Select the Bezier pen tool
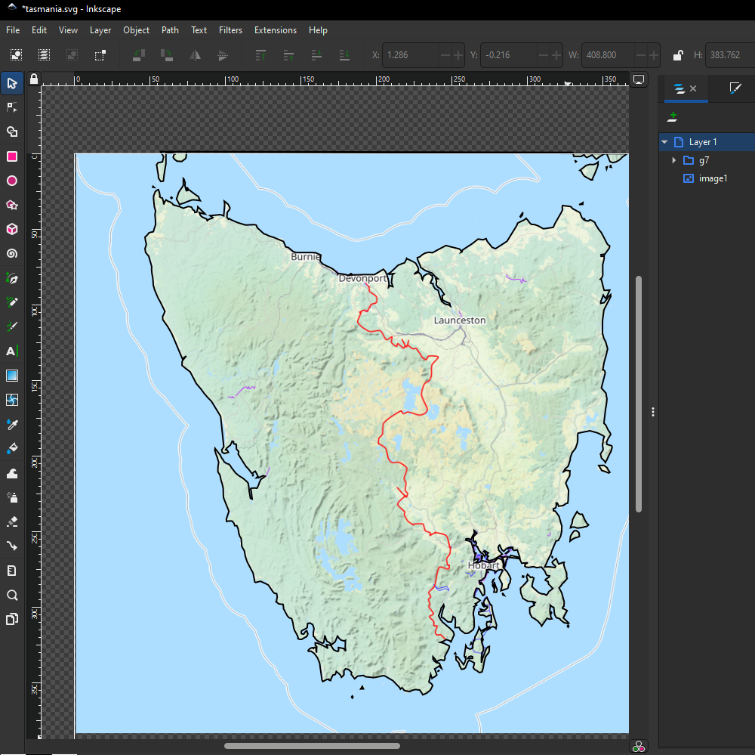 coord(12,278)
